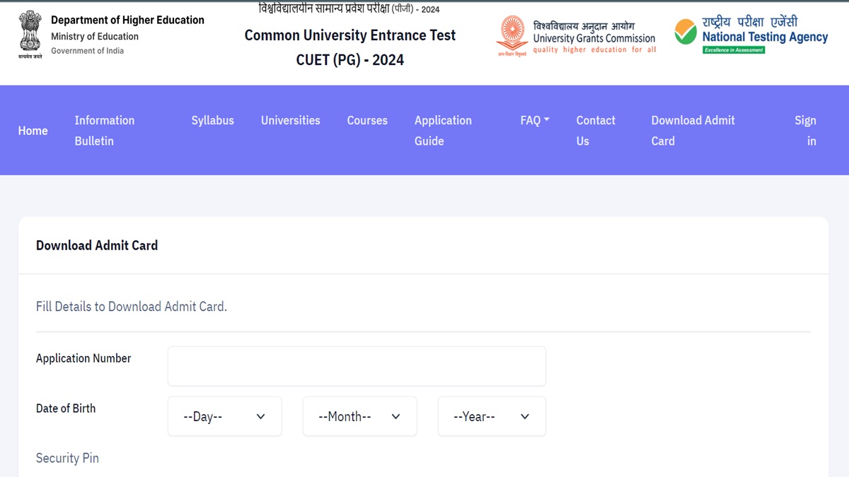Open Download Admit Card in navbar
Image resolution: width=849 pixels, height=477 pixels.
(693, 131)
